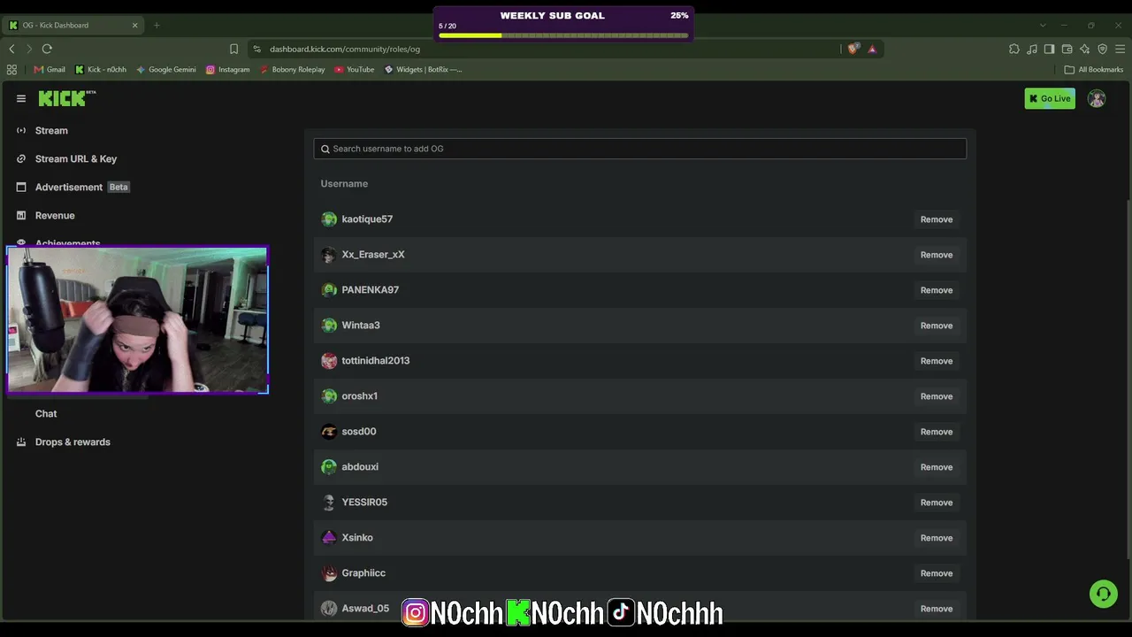Open the Google Gemini bookmark
Screen dimensions: 1132x637
pos(166,69)
